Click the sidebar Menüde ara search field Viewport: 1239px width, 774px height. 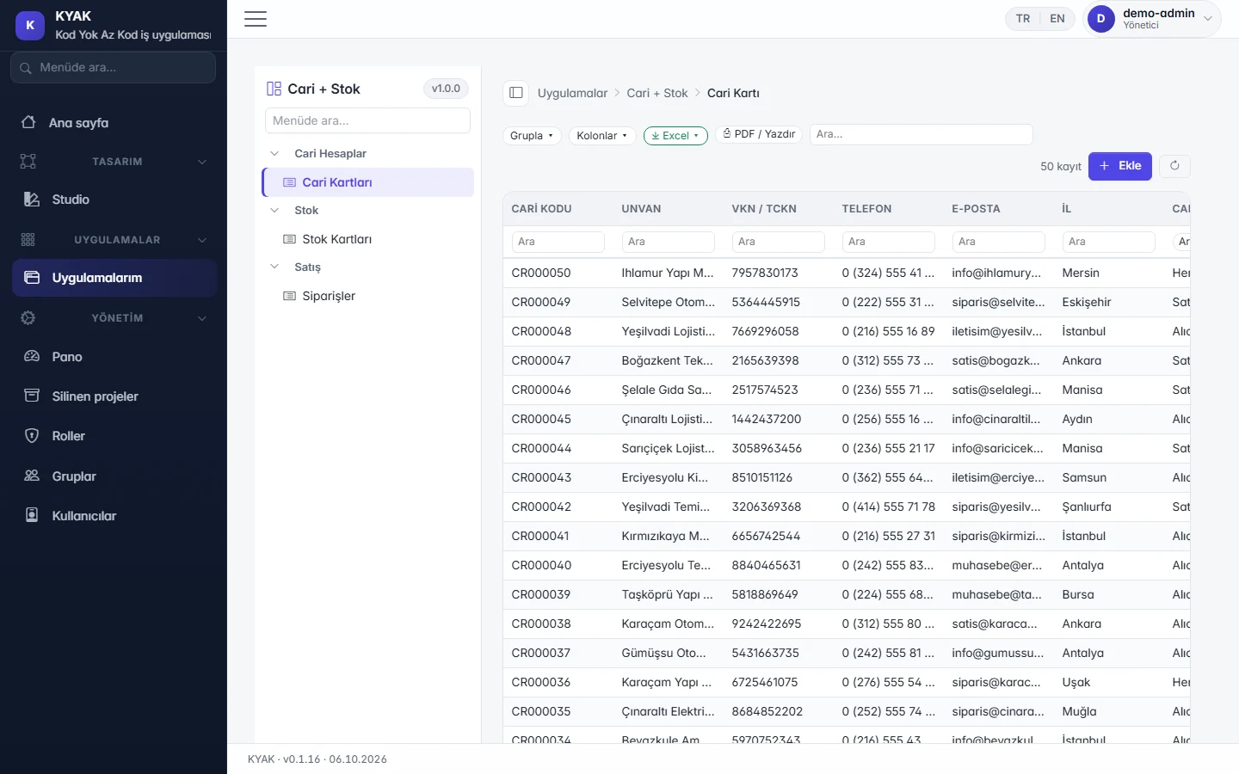114,67
